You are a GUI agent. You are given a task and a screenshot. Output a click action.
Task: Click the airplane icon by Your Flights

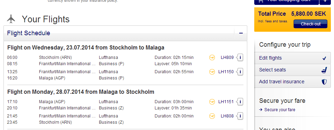click(11, 19)
